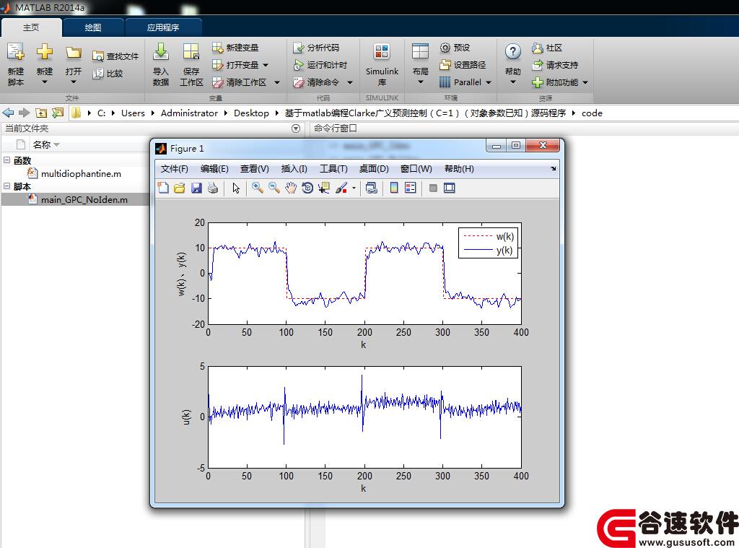
Task: Click Open File icon in Figure 1 toolbar
Action: click(179, 188)
